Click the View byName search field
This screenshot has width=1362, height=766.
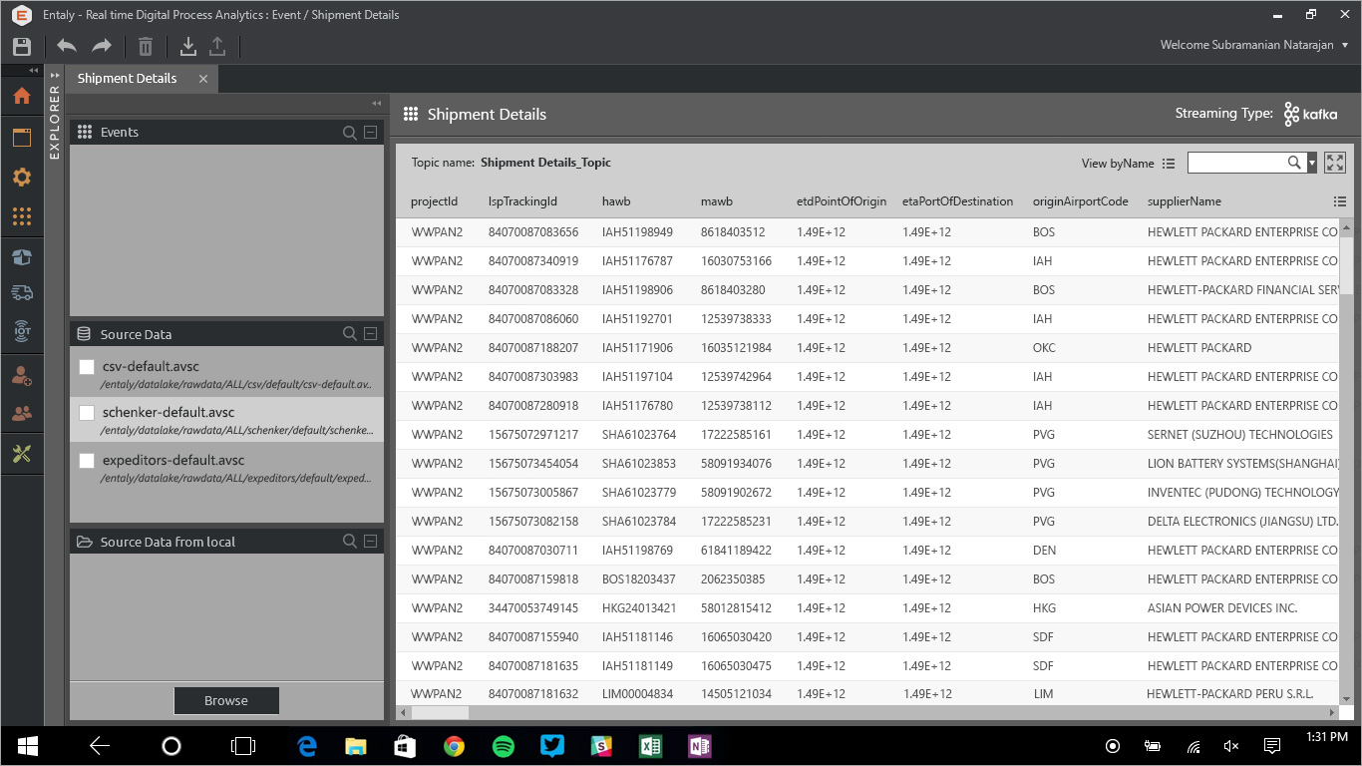point(1236,163)
